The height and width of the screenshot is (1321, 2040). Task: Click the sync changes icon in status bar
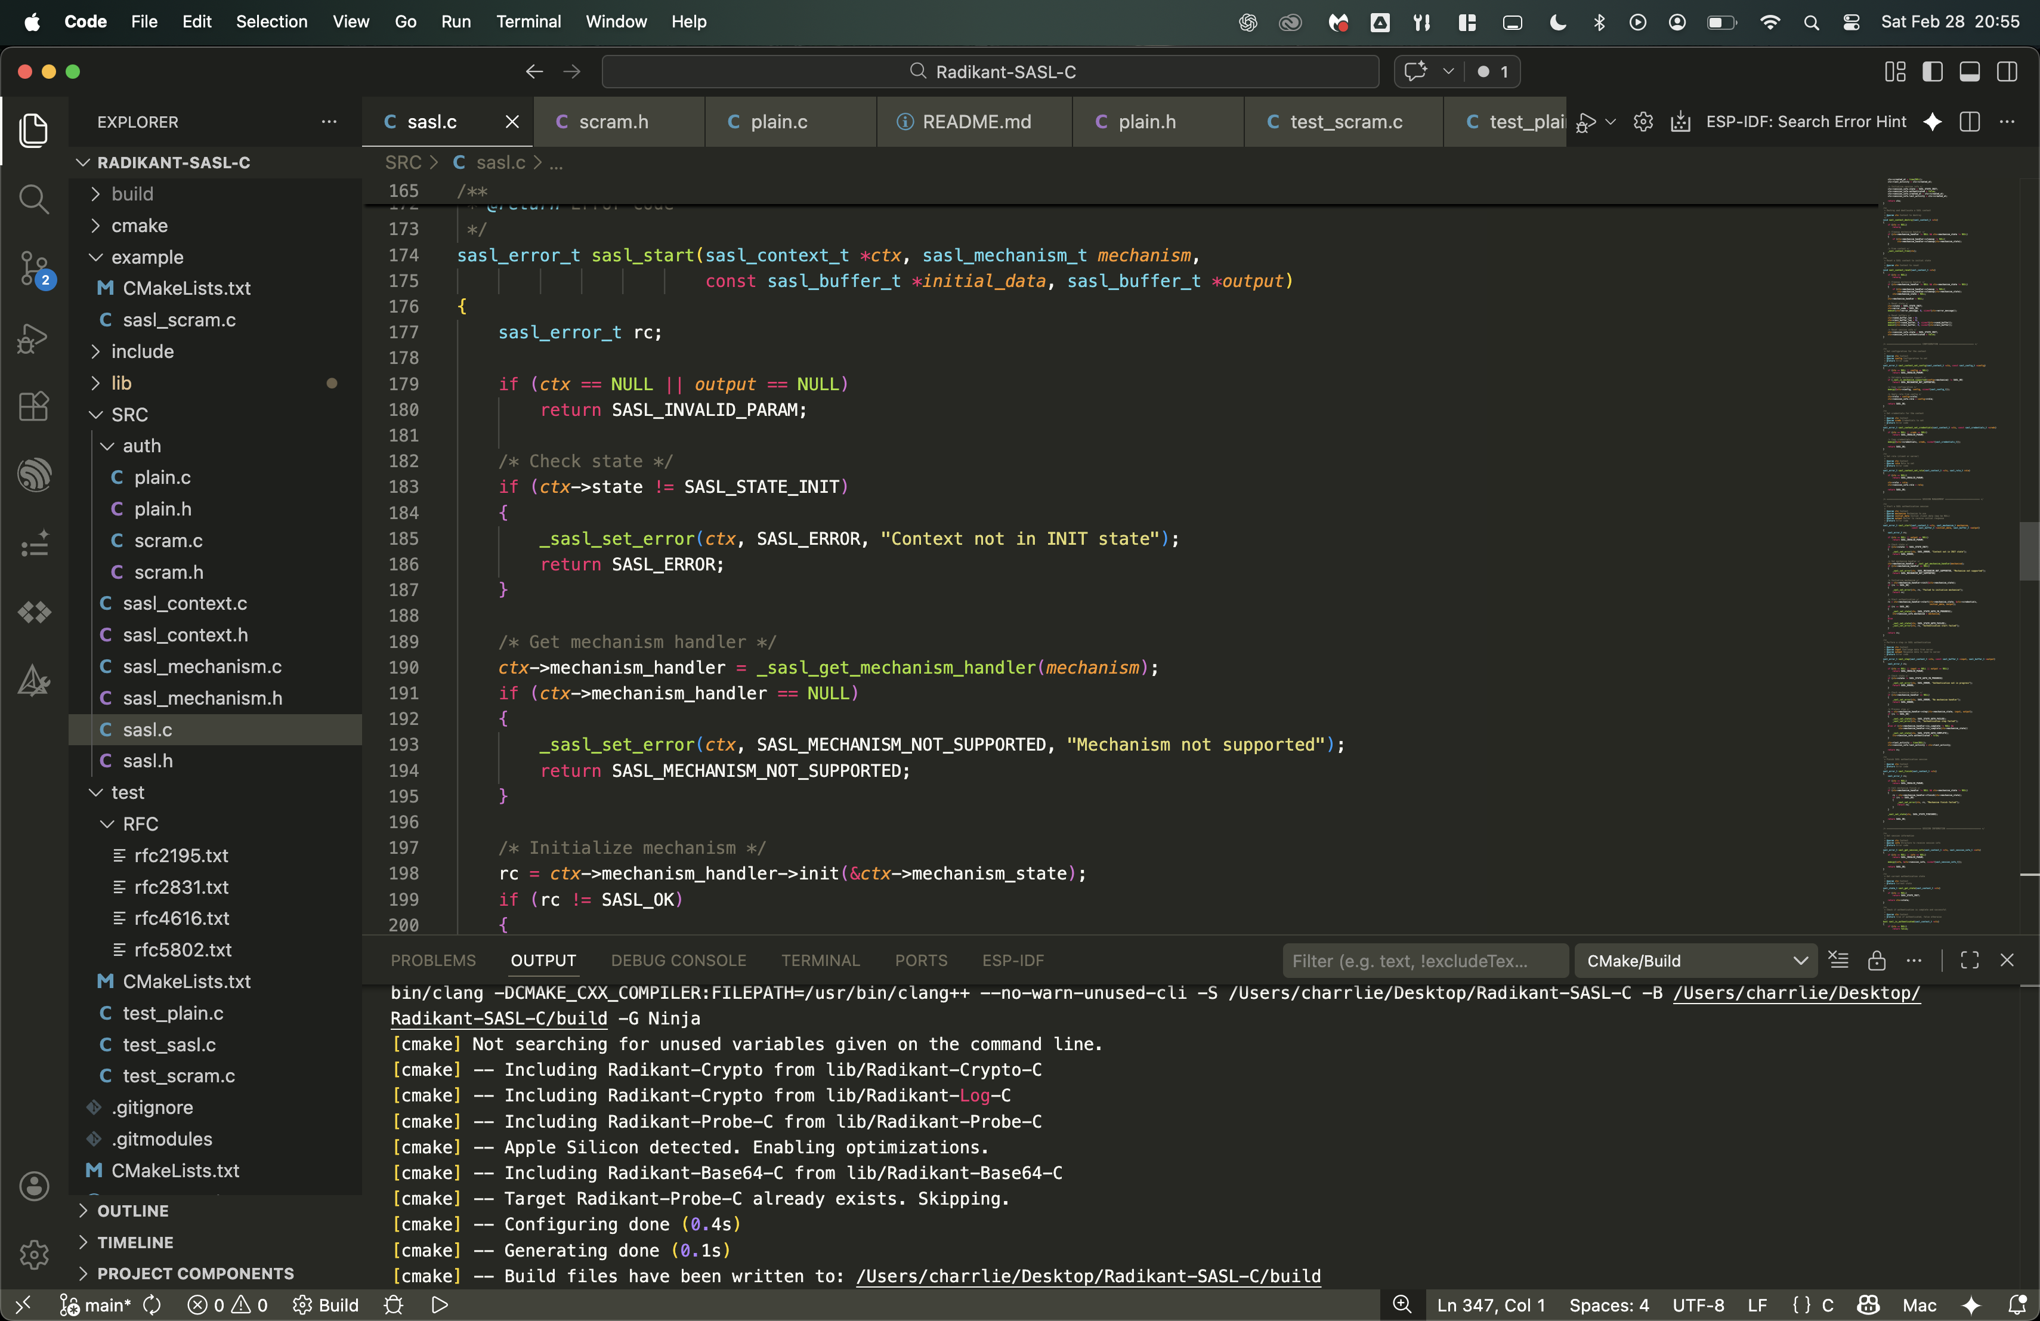(x=153, y=1305)
